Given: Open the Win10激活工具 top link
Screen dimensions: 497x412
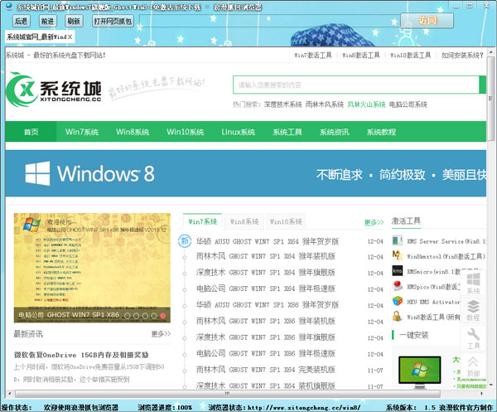Looking at the screenshot, I should [x=411, y=56].
